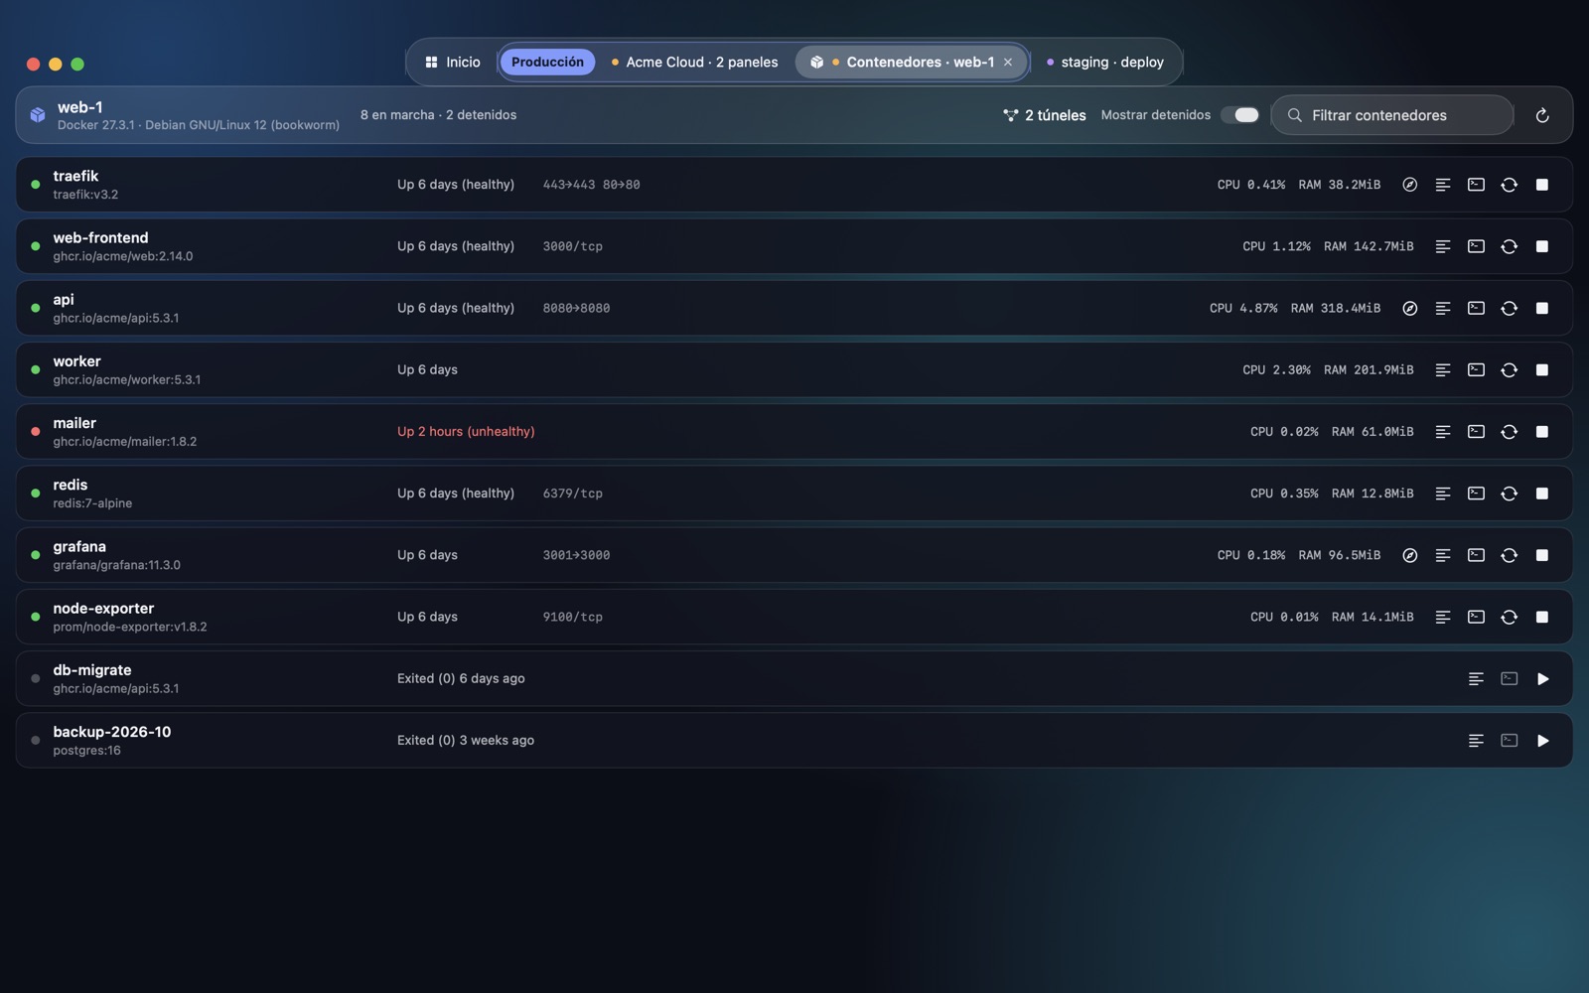Restart the api container

[x=1509, y=308]
